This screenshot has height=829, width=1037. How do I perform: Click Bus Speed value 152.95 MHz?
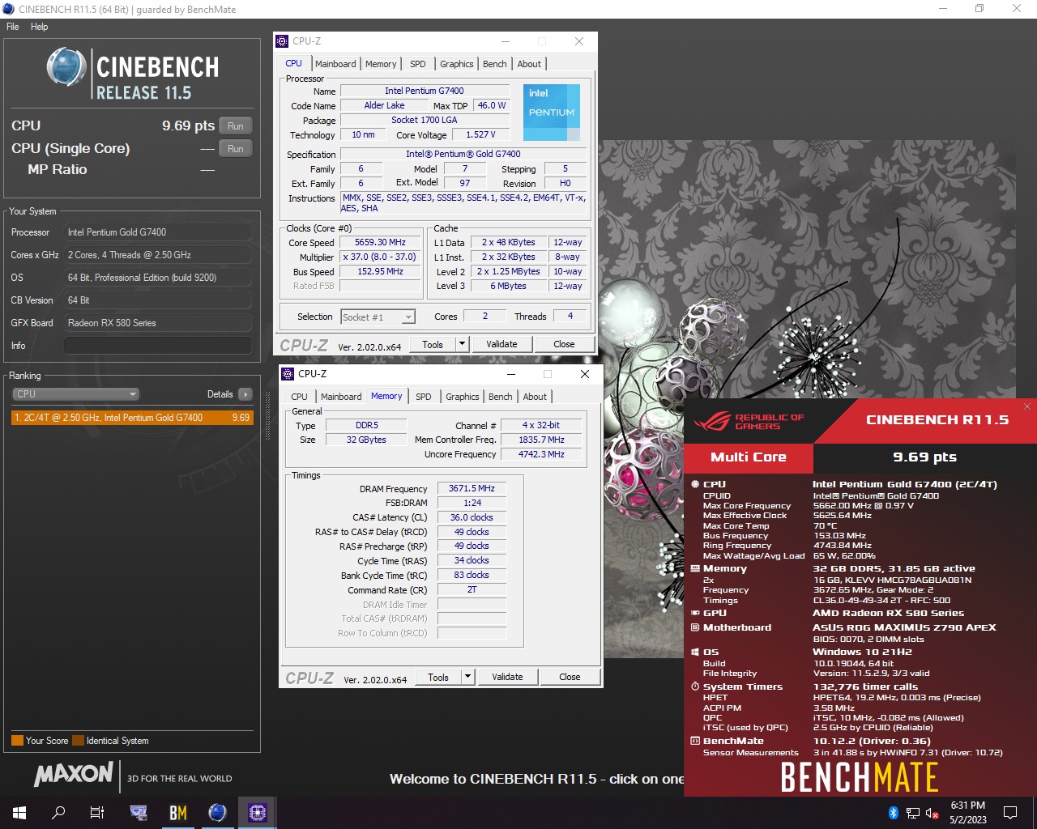[x=380, y=271]
